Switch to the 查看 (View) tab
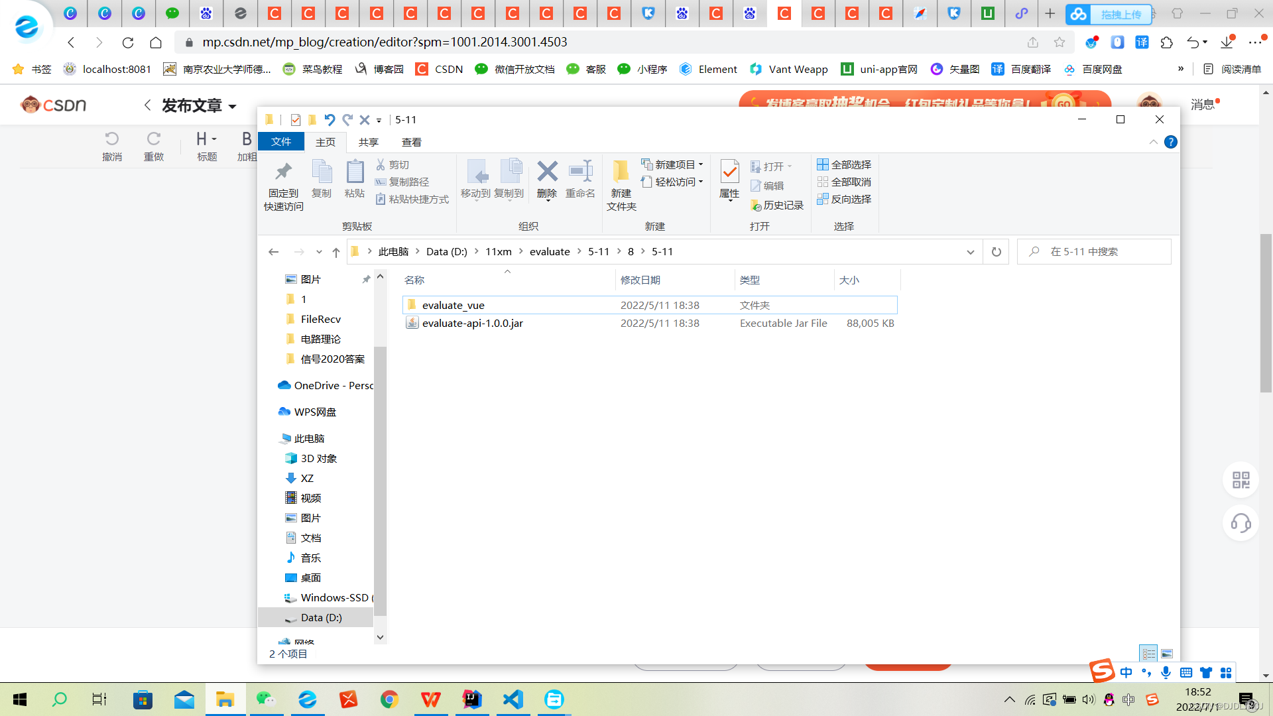This screenshot has height=716, width=1273. 412,141
